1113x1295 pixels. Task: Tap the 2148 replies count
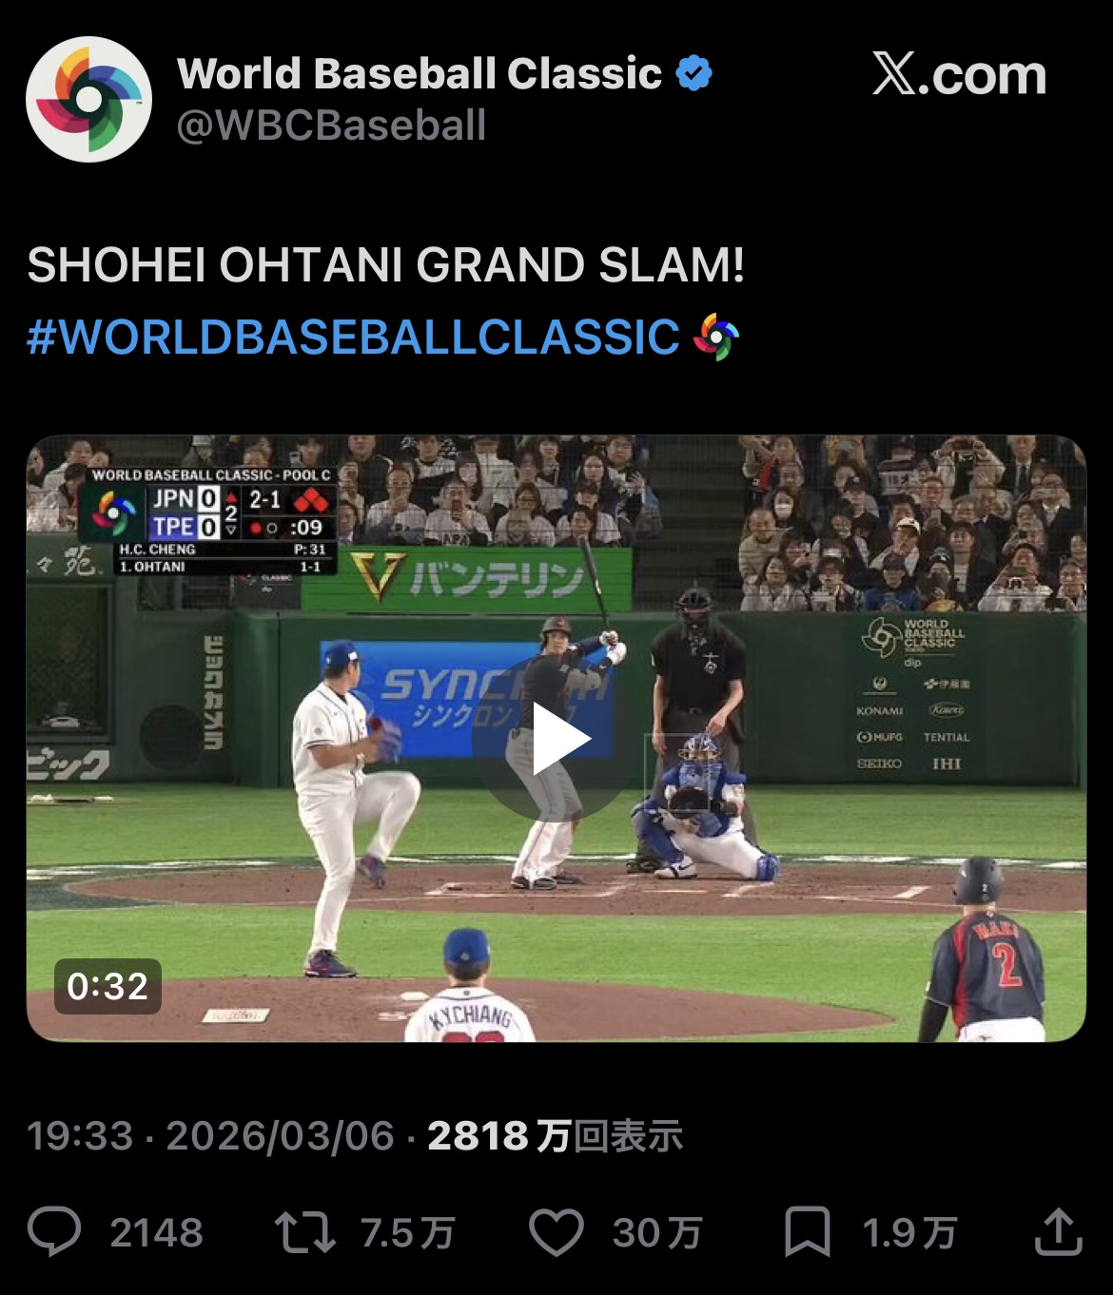[156, 1233]
